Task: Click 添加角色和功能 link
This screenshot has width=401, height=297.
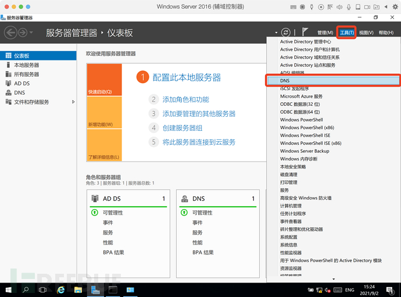Action: [185, 99]
